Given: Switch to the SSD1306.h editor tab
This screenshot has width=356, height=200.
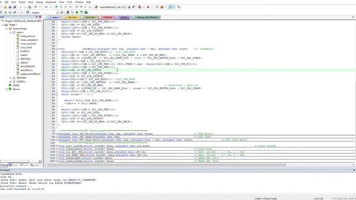Looking at the screenshot, I should click(x=89, y=17).
